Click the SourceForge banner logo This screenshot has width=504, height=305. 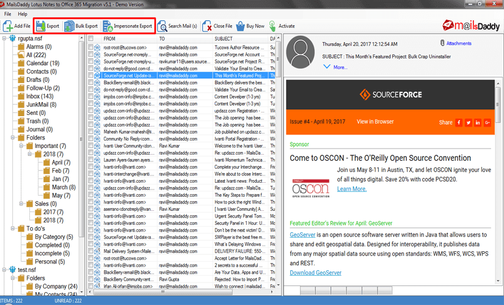click(390, 95)
